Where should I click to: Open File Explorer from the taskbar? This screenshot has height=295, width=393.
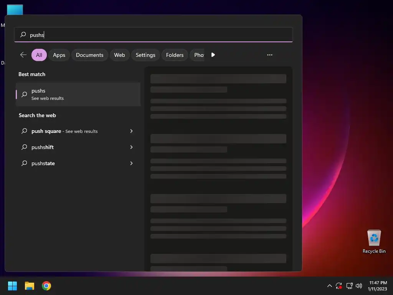(x=29, y=286)
